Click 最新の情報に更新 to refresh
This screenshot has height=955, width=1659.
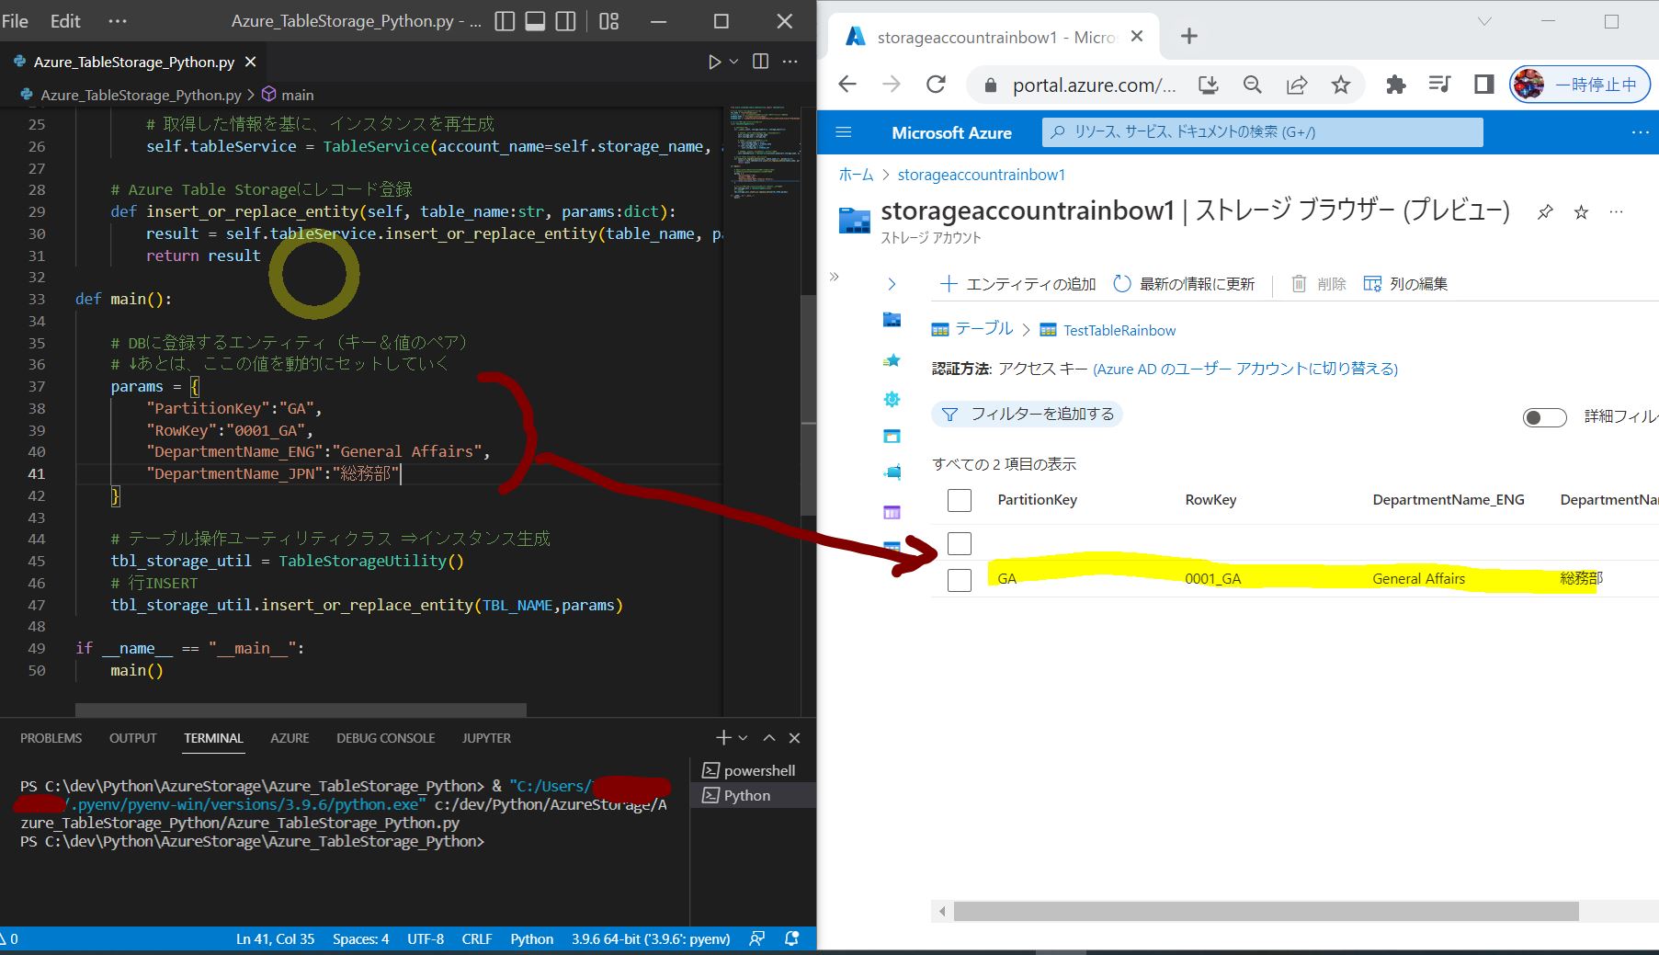(1184, 284)
